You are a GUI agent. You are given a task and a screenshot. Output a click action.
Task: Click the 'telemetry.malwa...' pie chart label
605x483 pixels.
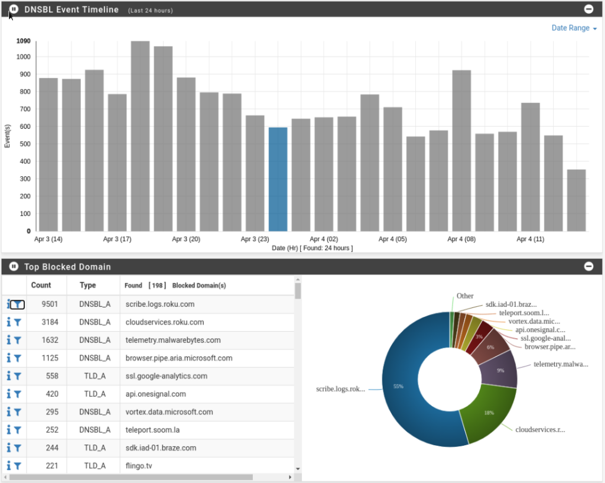click(561, 364)
